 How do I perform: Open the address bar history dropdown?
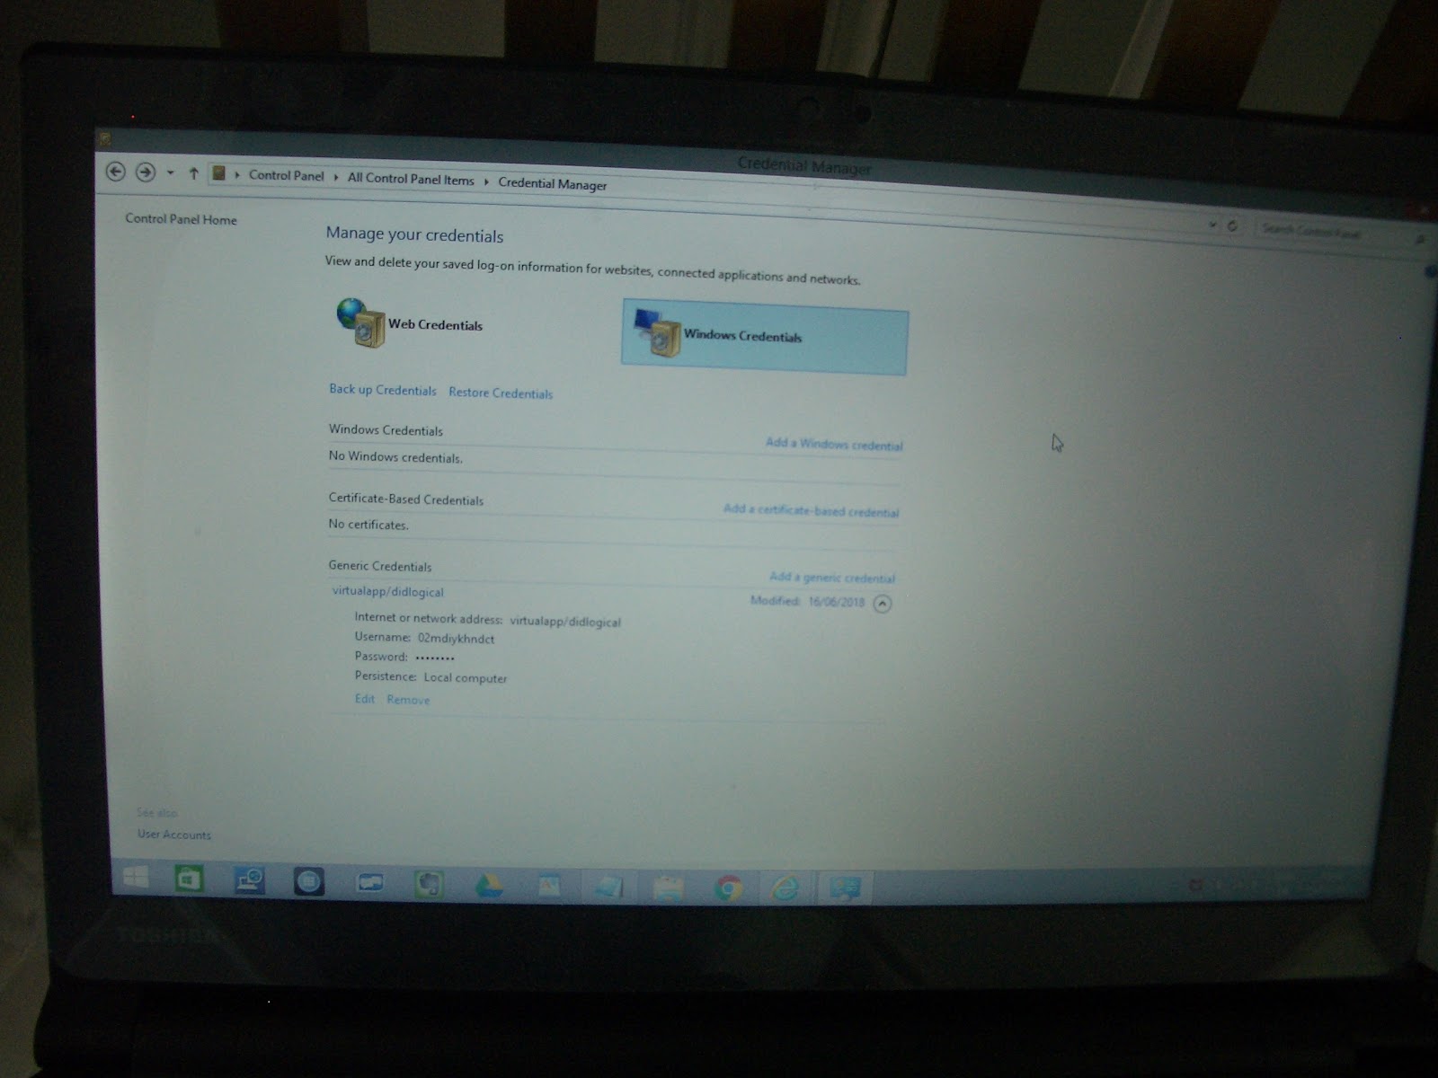(1212, 225)
